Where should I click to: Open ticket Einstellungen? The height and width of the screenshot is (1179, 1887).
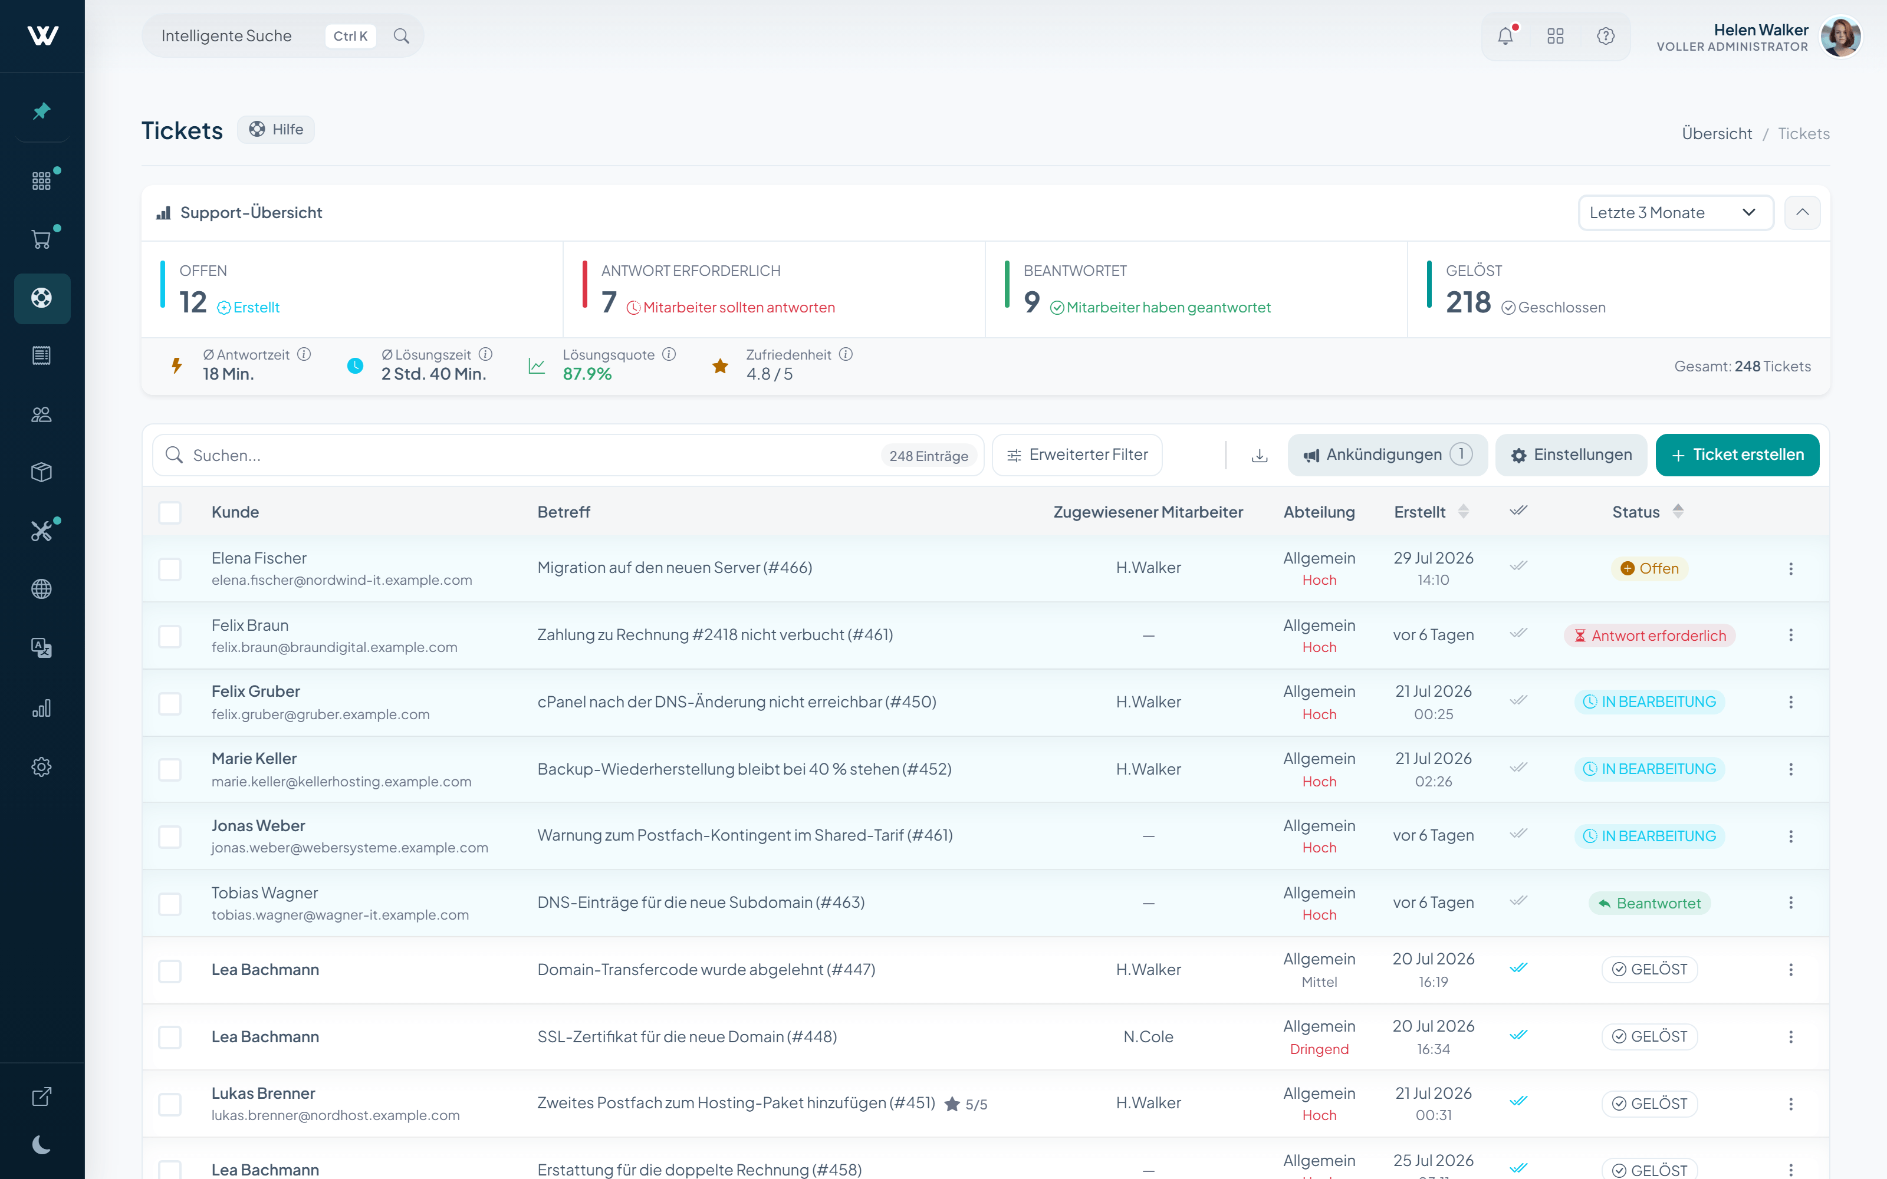(x=1570, y=455)
